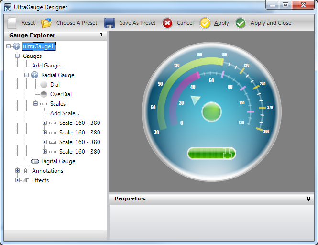This screenshot has width=318, height=245.
Task: Collapse the Scales tree node
Action: pos(36,104)
